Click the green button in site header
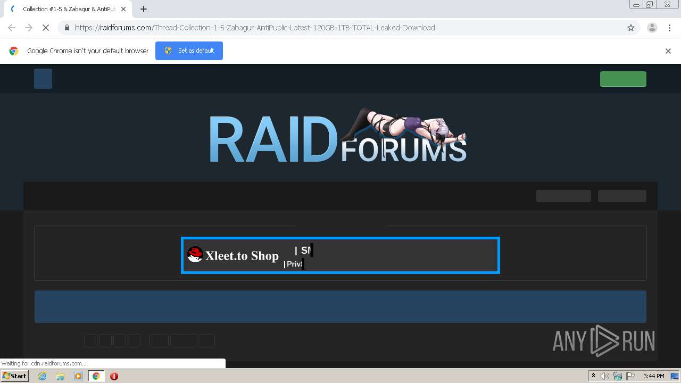 [x=623, y=79]
